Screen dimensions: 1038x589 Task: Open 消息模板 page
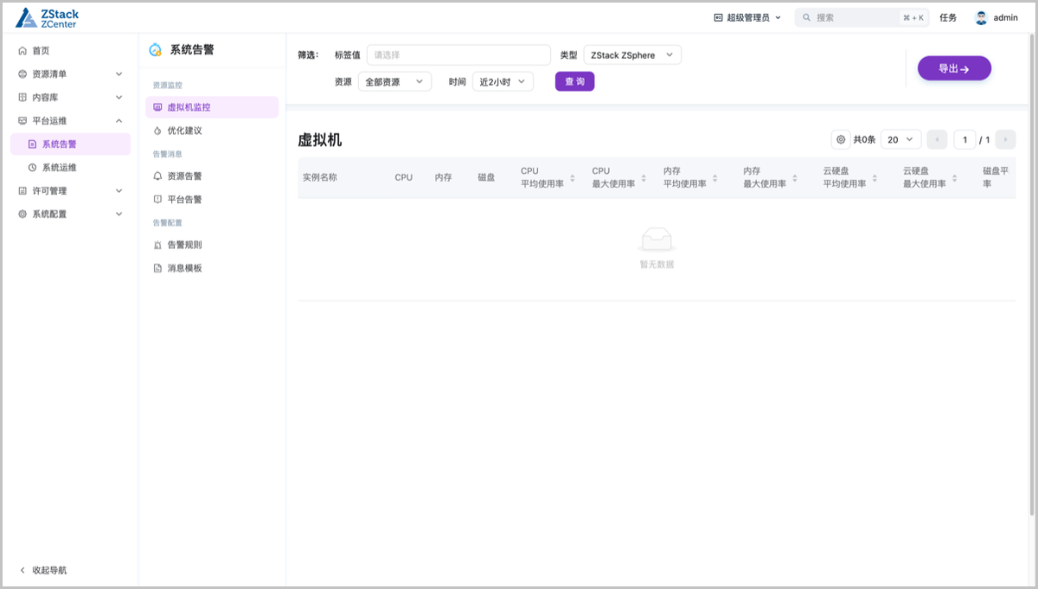tap(212, 269)
